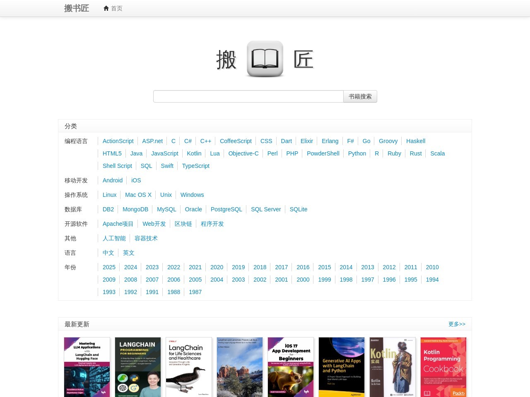Image resolution: width=530 pixels, height=397 pixels.
Task: Filter books by 中文 language
Action: coord(108,253)
